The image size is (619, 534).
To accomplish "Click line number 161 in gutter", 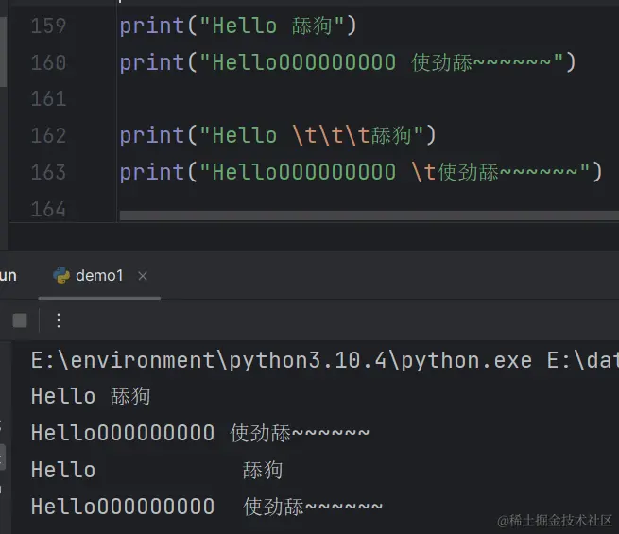I will click(x=48, y=99).
